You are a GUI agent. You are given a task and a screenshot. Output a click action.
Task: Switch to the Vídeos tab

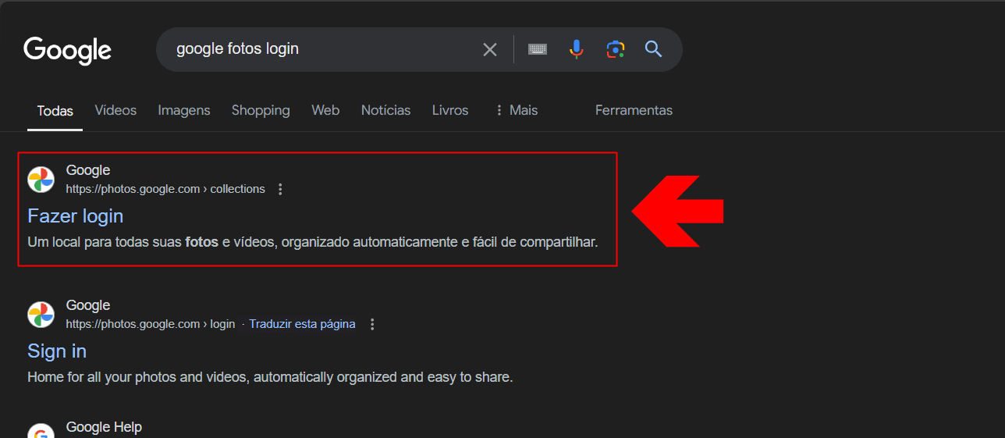click(115, 110)
